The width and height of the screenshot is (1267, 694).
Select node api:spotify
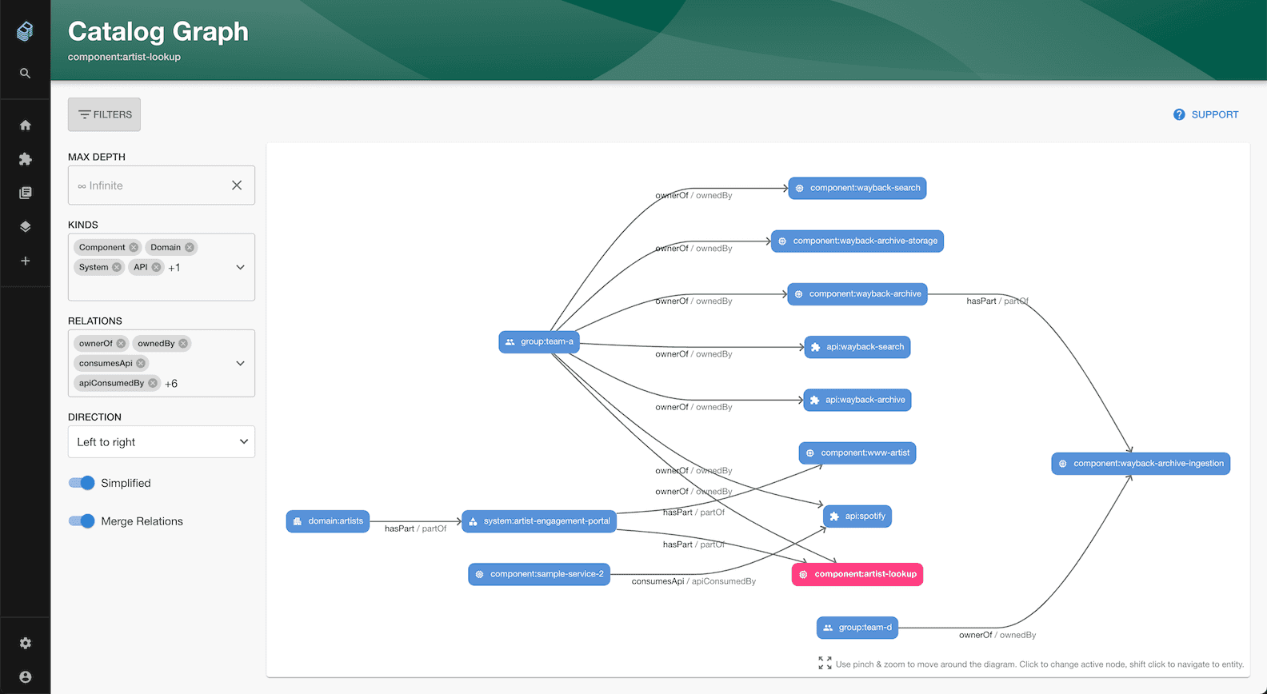coord(857,517)
